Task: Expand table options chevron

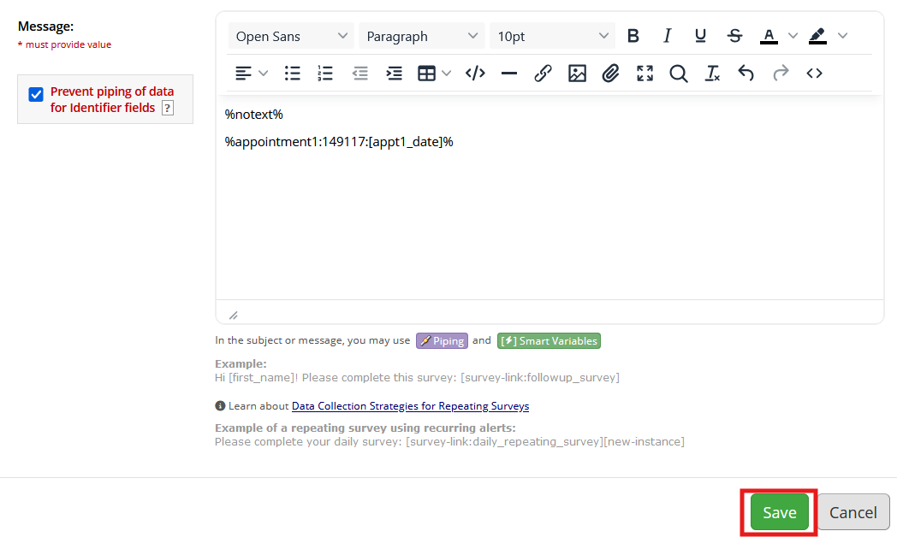Action: tap(447, 74)
